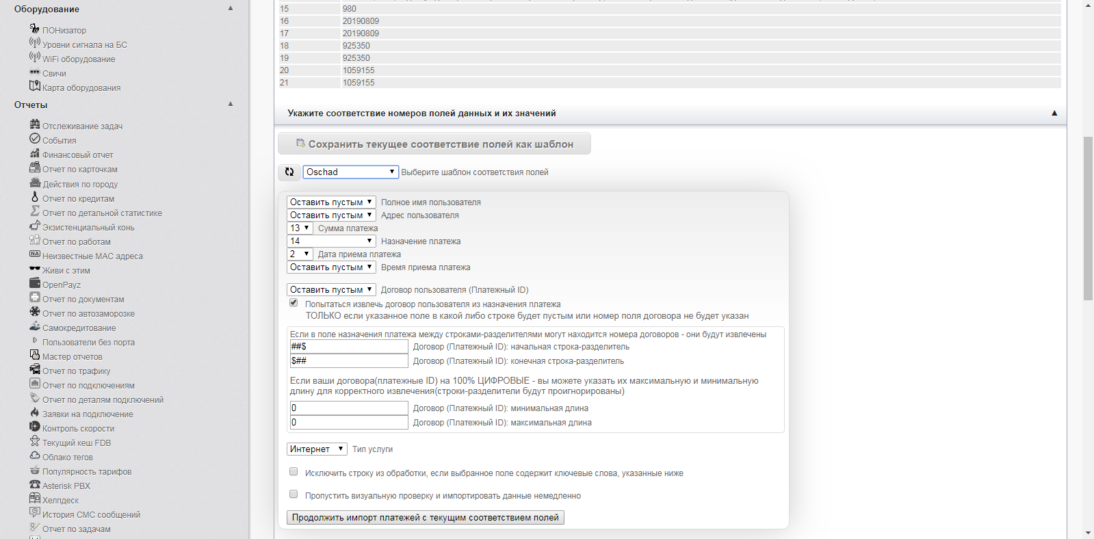Open the Oschad template dropdown
The image size is (1094, 539).
(350, 172)
